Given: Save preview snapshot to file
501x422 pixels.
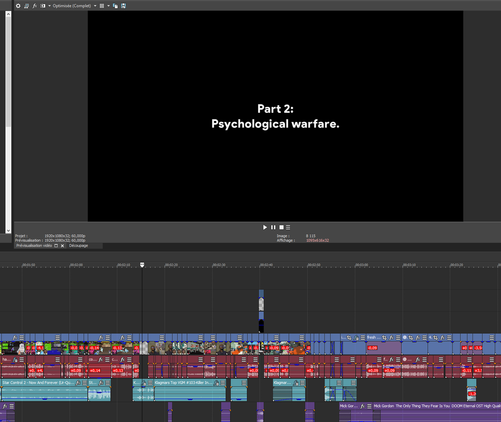Looking at the screenshot, I should 123,6.
